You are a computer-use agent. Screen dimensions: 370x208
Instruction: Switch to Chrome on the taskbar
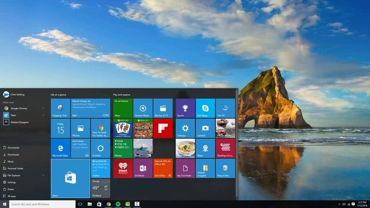coord(109,204)
